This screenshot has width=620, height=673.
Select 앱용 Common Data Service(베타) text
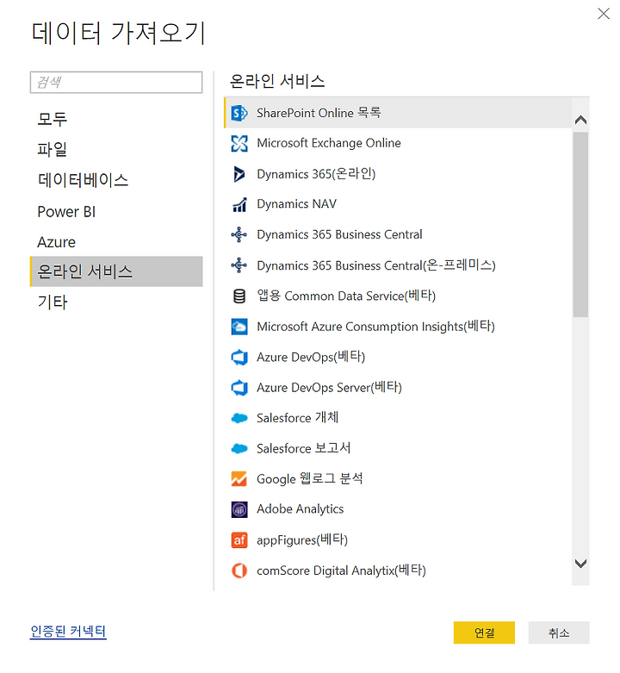[346, 296]
